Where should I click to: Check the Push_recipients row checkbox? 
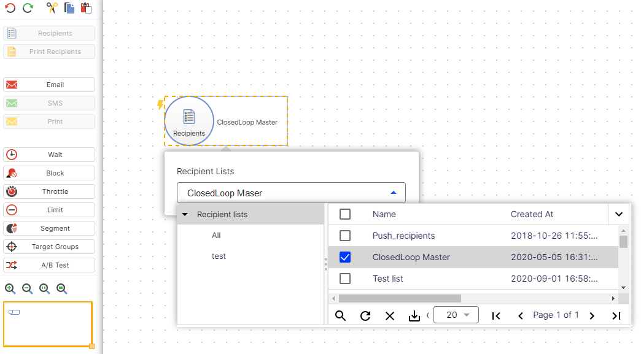(345, 236)
